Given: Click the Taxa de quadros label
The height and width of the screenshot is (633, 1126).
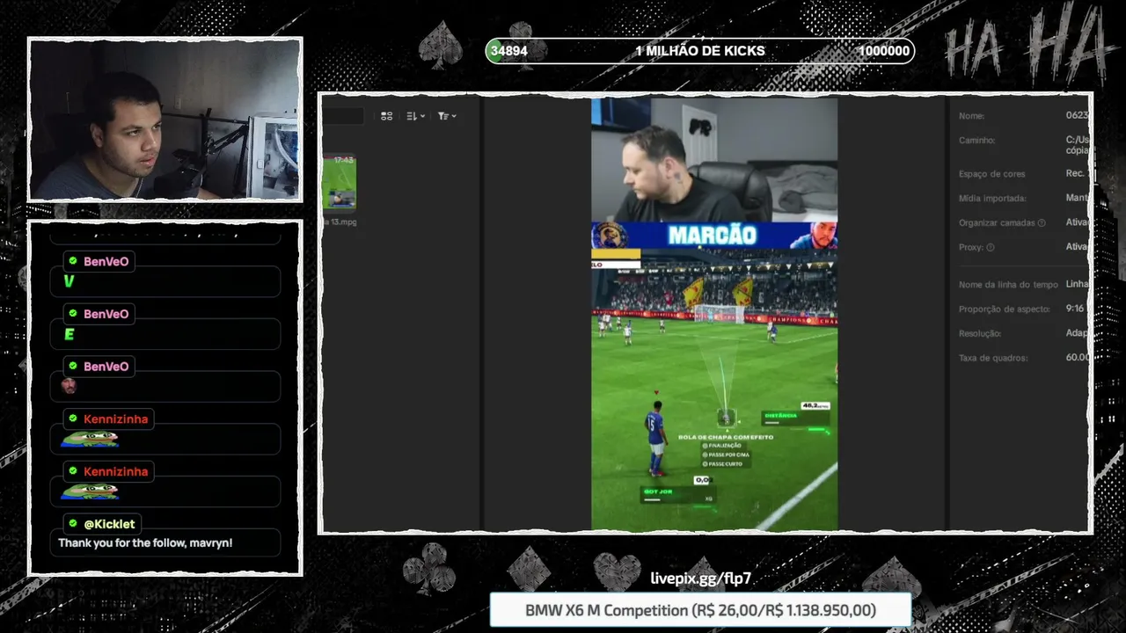Looking at the screenshot, I should pyautogui.click(x=993, y=359).
